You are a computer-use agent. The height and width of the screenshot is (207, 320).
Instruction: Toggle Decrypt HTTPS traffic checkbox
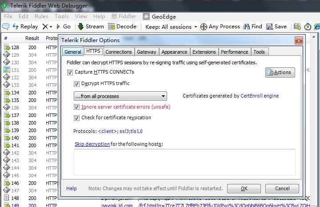76,84
